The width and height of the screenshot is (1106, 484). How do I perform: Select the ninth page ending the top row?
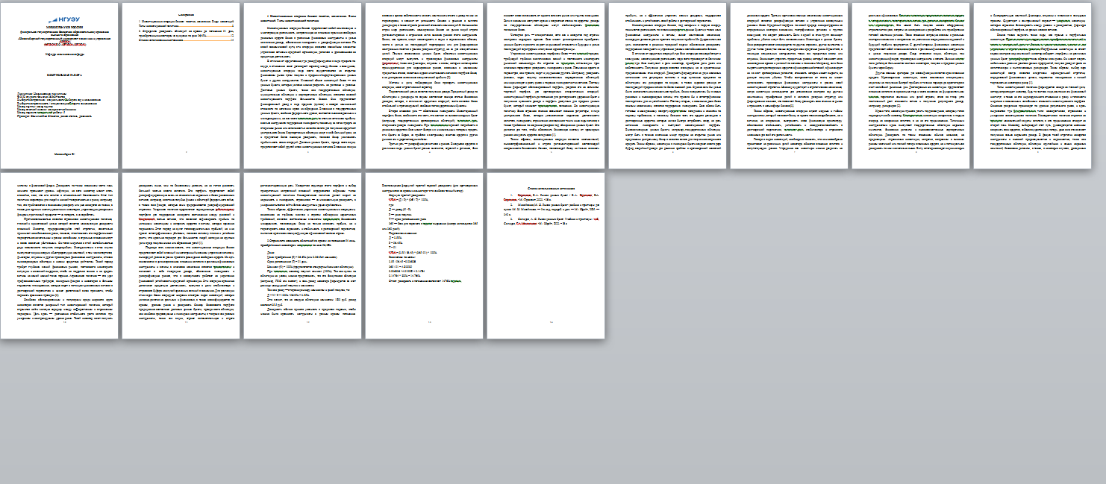(1032, 85)
